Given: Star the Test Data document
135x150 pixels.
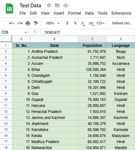Looking at the screenshot, I should (49, 5).
